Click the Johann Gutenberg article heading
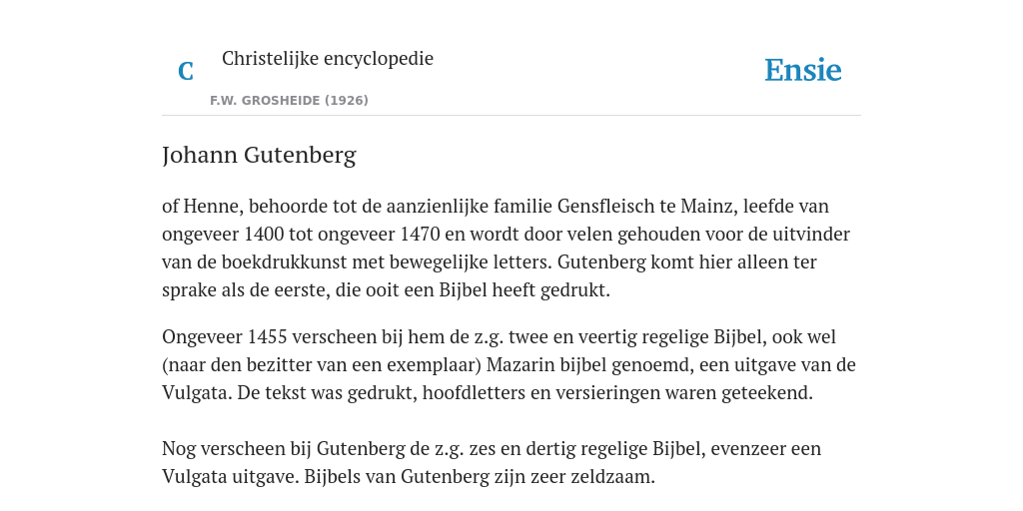 point(259,155)
